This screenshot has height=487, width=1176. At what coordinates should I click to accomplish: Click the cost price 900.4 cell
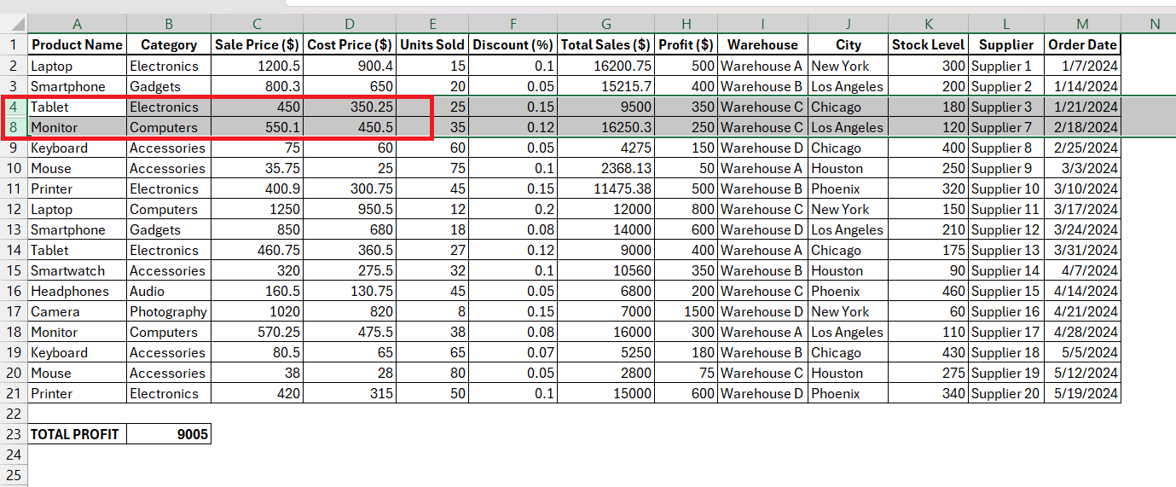point(350,66)
